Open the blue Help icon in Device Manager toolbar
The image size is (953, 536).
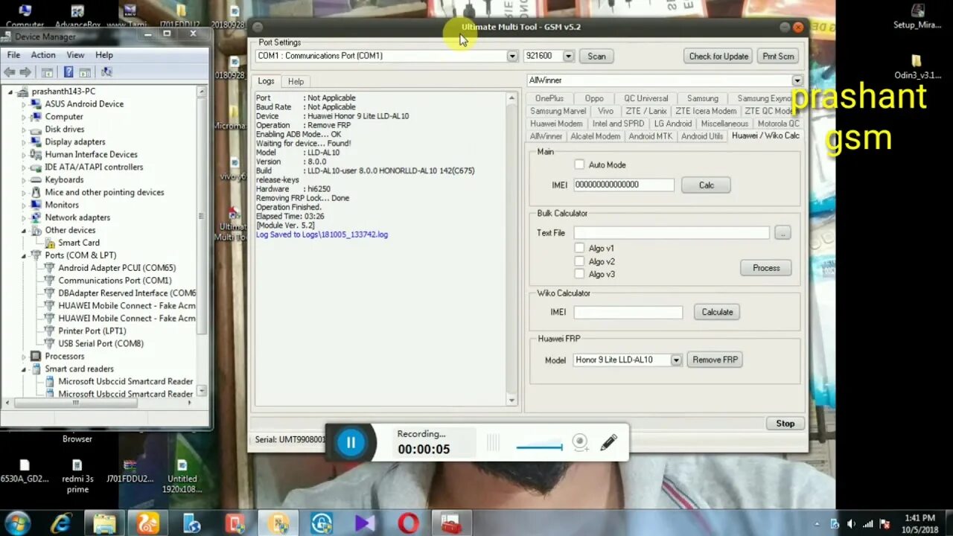pyautogui.click(x=68, y=72)
